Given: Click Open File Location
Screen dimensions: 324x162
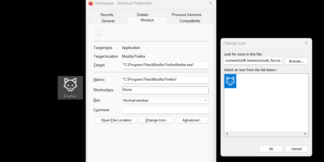Looking at the screenshot, I should [116, 120].
